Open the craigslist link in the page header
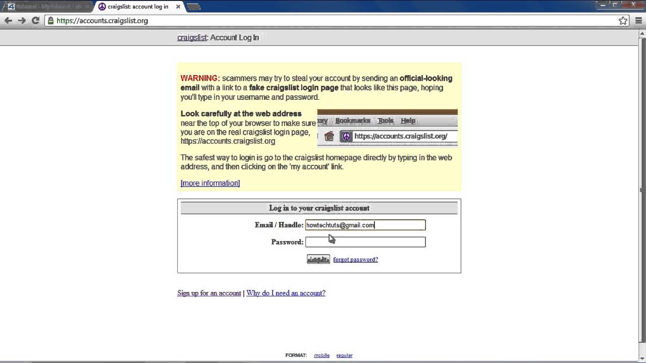 point(192,37)
